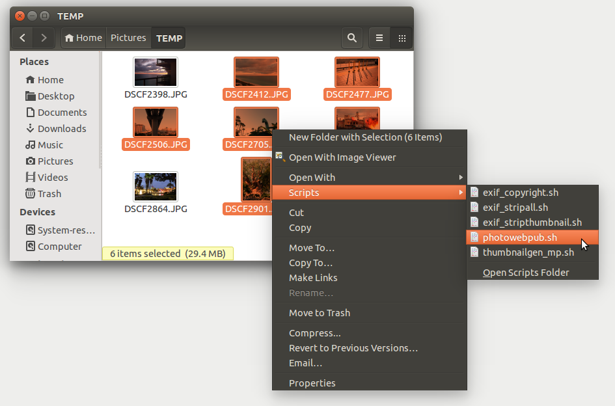Open the search magnifier tool
The image size is (615, 406).
coord(352,38)
